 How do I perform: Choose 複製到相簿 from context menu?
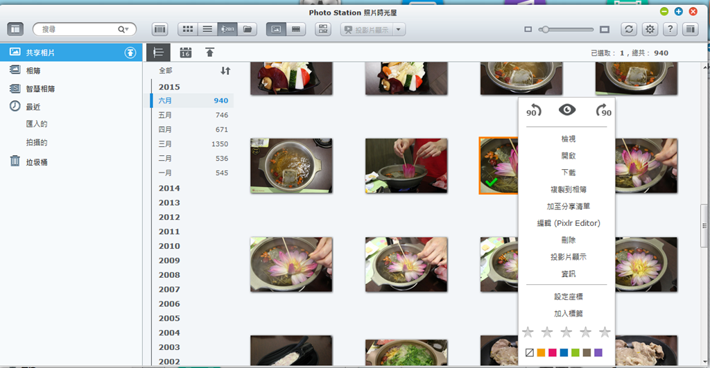coord(569,189)
